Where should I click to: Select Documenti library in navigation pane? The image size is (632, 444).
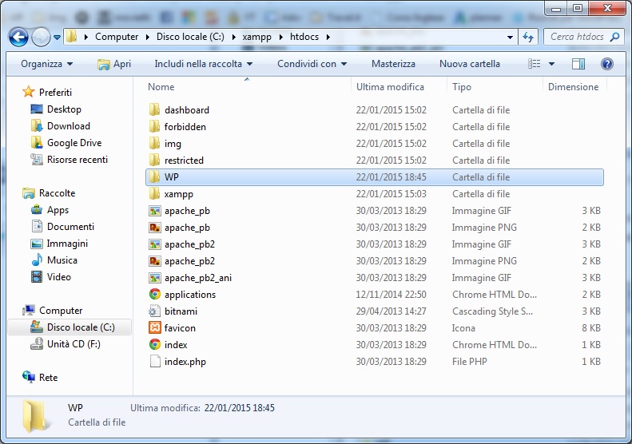click(x=62, y=227)
